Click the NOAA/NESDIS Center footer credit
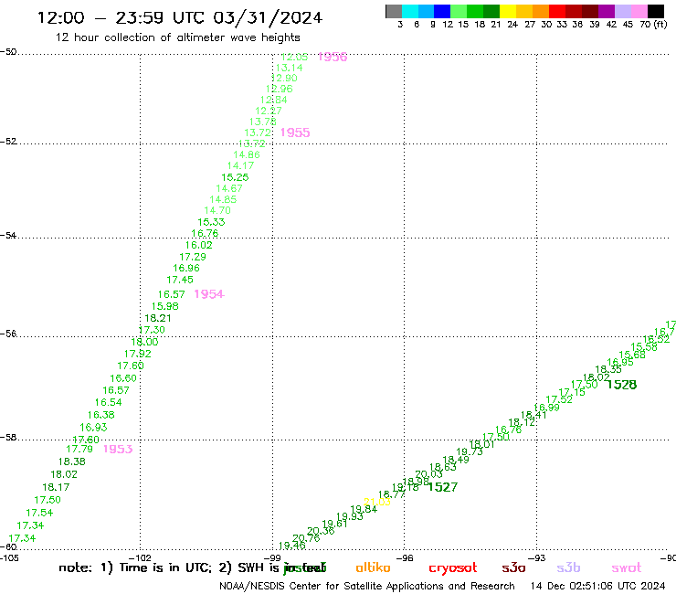676x594 pixels. point(367,586)
